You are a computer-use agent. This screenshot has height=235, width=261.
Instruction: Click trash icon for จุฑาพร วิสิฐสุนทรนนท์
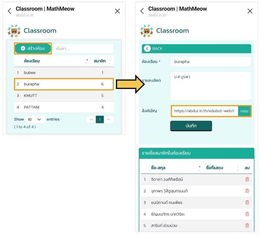(247, 191)
